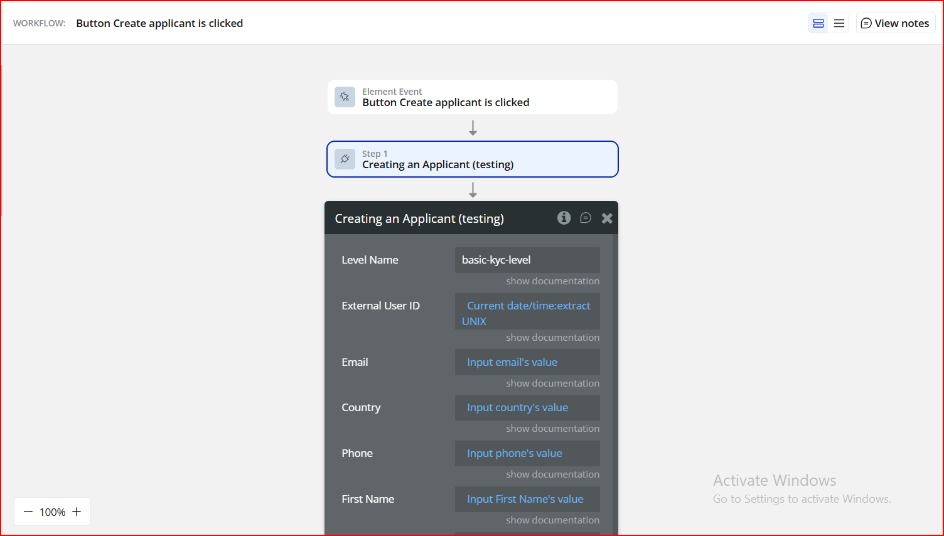Image resolution: width=944 pixels, height=536 pixels.
Task: Click the Level Name input field
Action: point(527,260)
